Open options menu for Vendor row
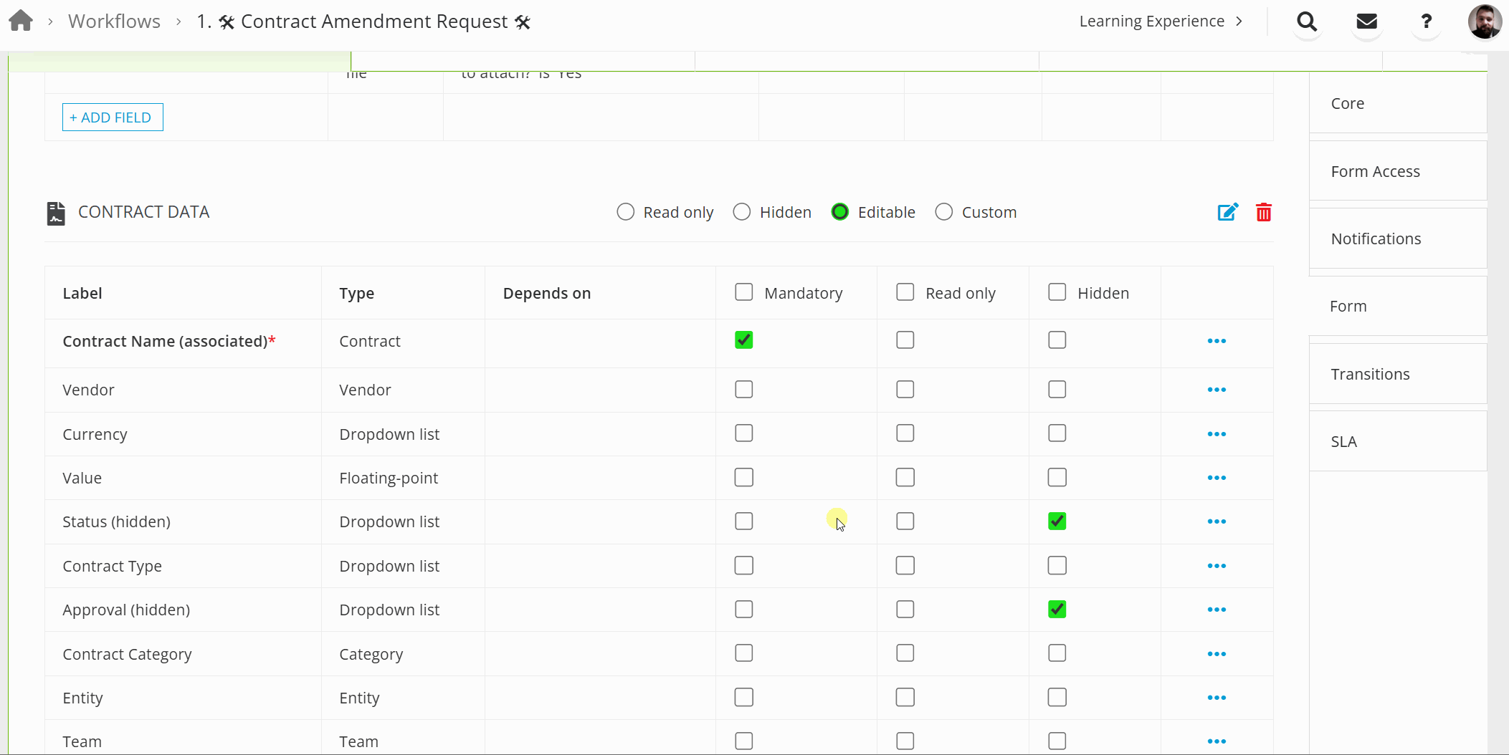The width and height of the screenshot is (1509, 755). pyautogui.click(x=1217, y=390)
